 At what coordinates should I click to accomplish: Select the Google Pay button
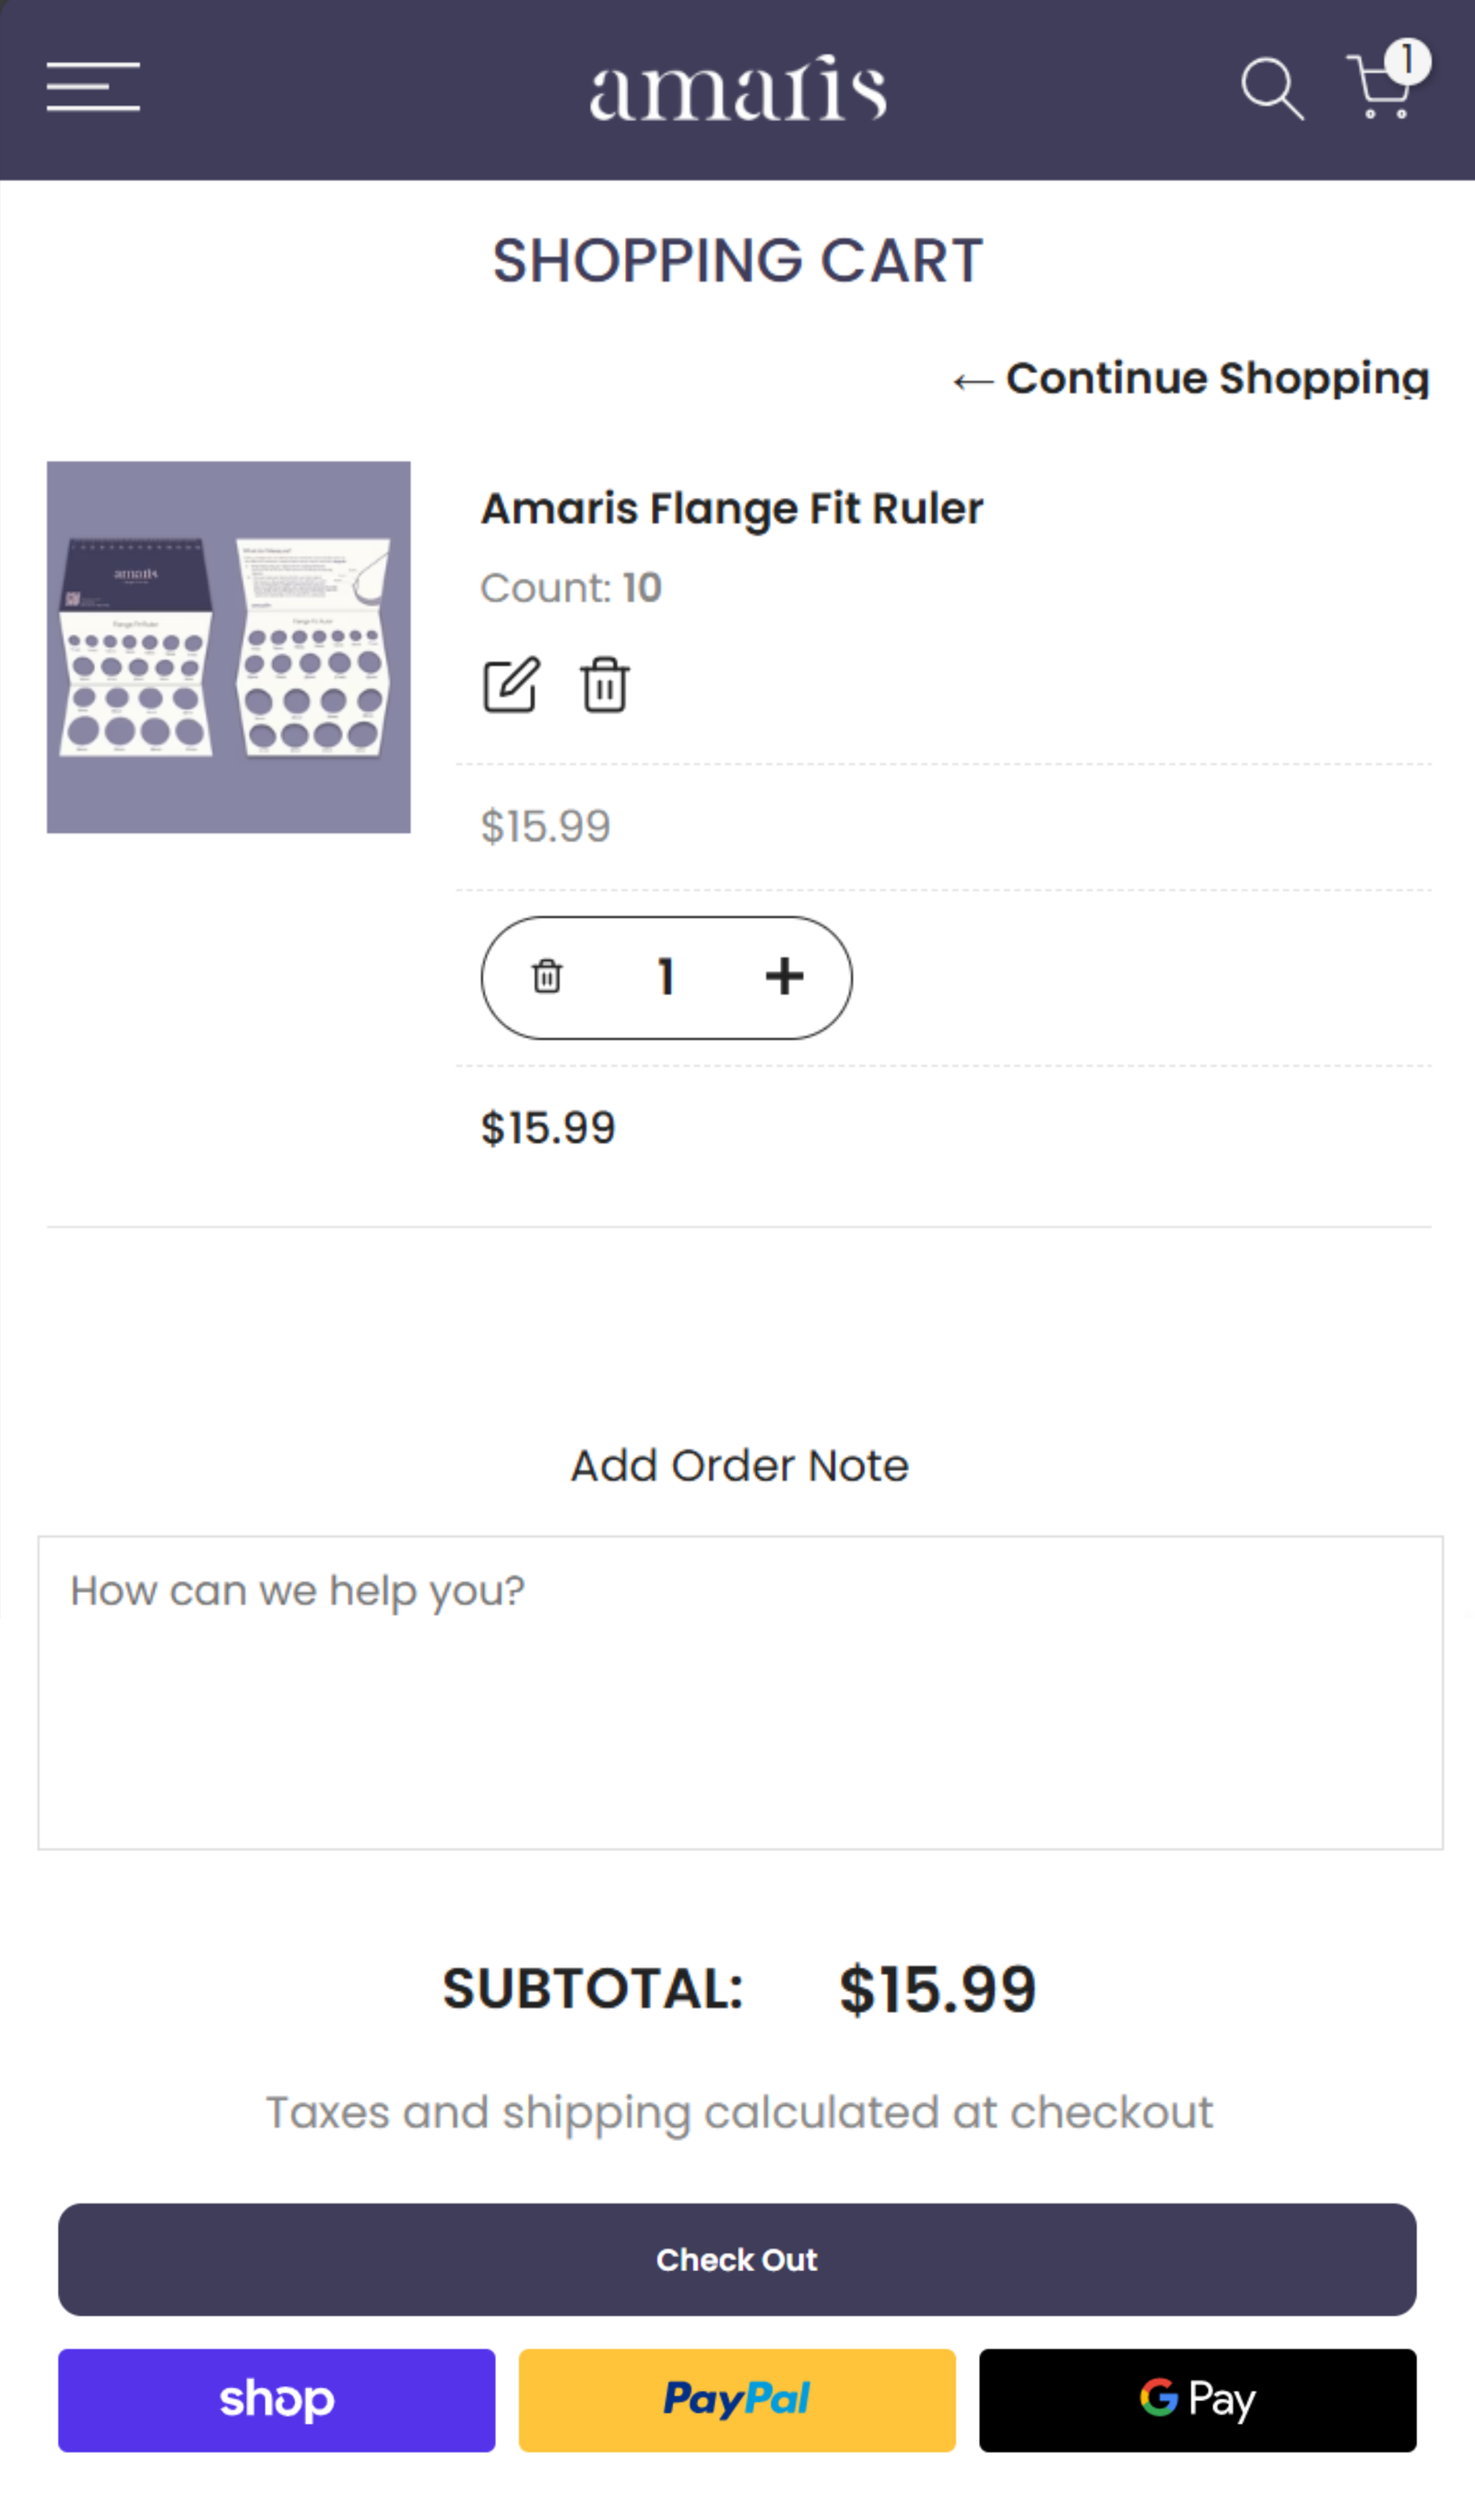click(1198, 2400)
